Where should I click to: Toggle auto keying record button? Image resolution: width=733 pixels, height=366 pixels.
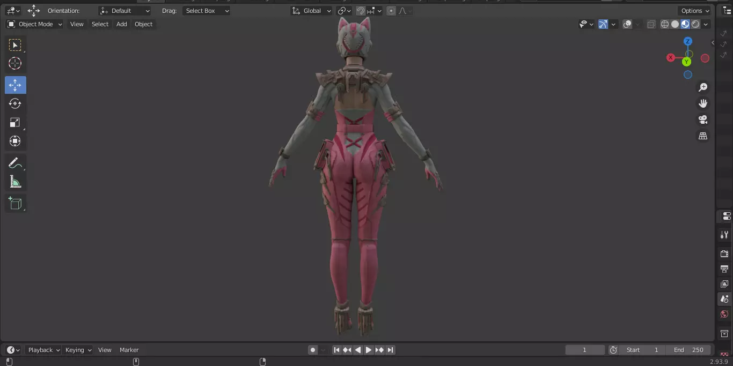click(313, 350)
